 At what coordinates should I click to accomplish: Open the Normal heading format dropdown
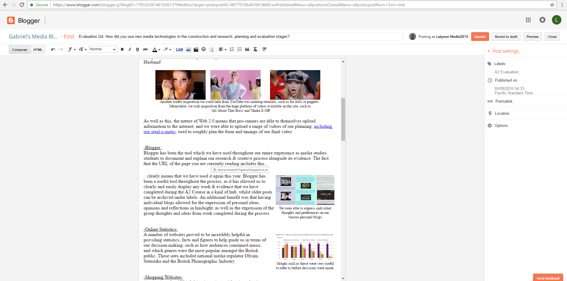point(102,49)
